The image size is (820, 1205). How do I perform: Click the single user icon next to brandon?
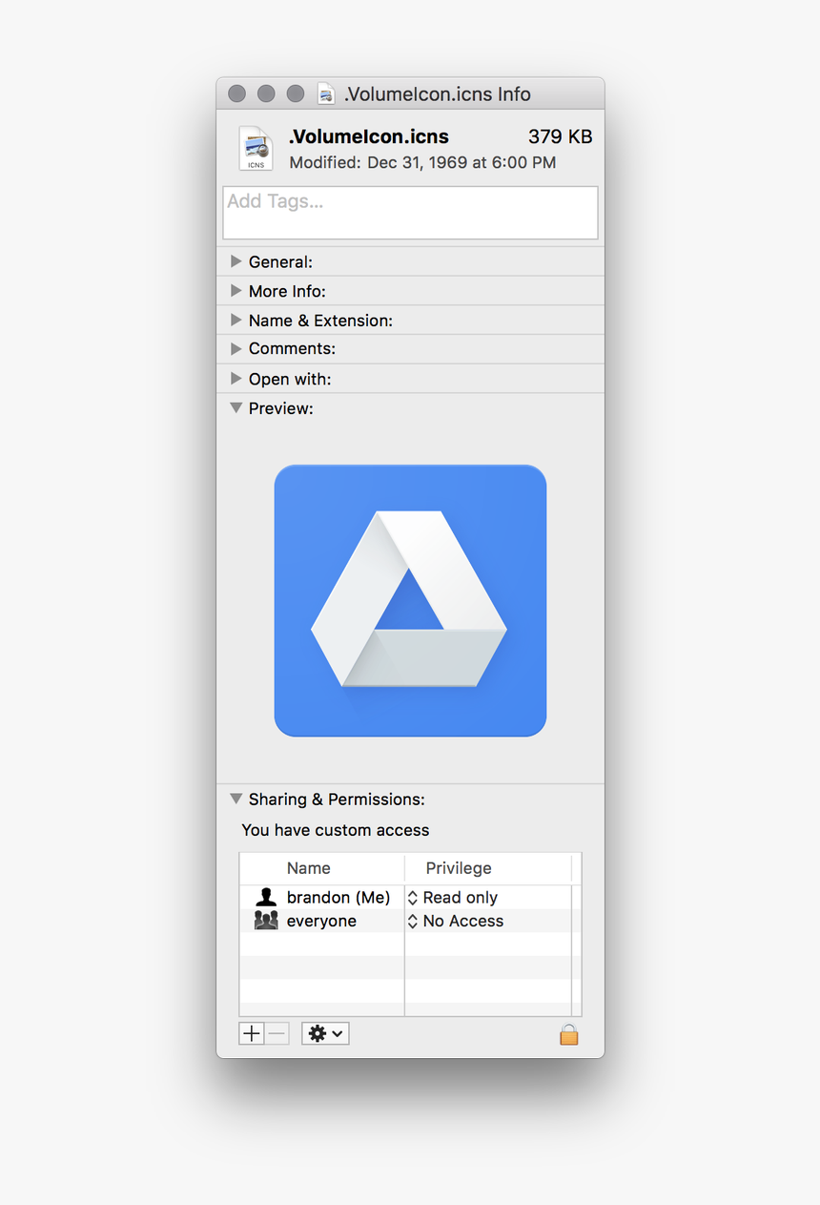266,897
